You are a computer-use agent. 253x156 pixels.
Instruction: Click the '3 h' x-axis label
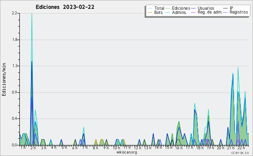[43, 148]
